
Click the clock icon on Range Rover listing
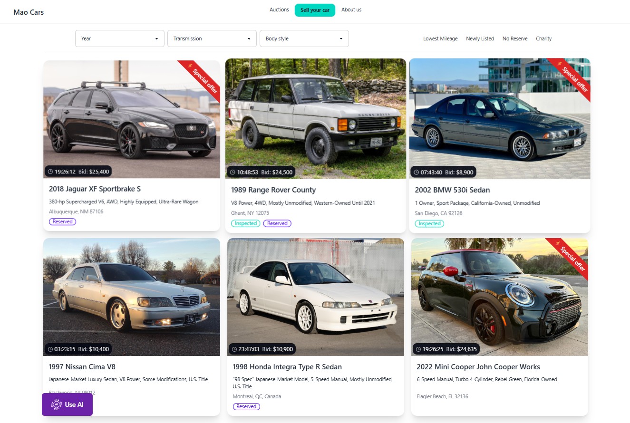pyautogui.click(x=233, y=172)
